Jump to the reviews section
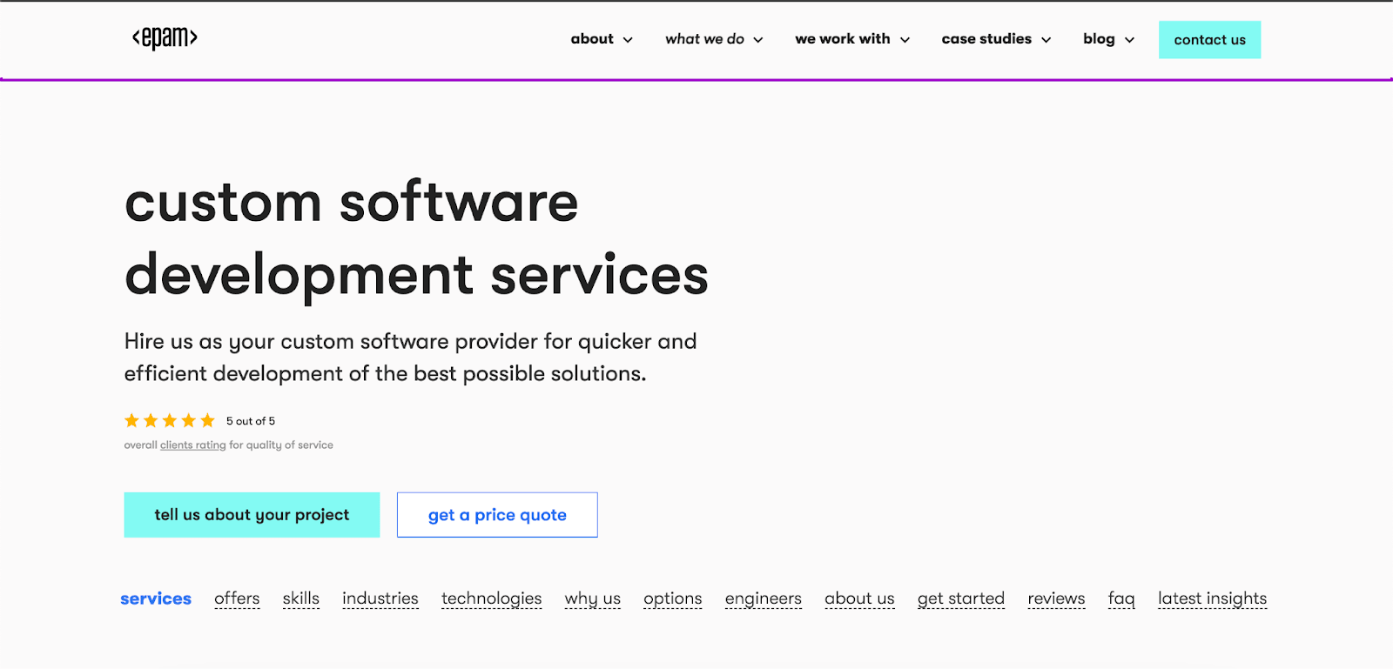This screenshot has height=669, width=1393. tap(1056, 599)
